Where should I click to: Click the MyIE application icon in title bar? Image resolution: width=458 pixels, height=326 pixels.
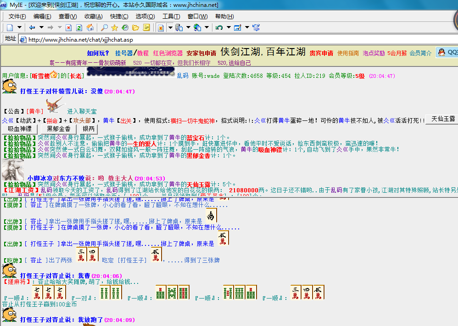pyautogui.click(x=4, y=5)
